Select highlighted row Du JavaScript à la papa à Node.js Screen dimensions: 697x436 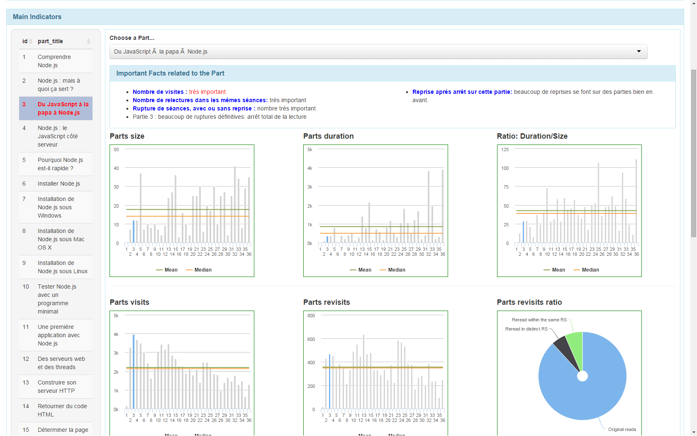tap(56, 108)
